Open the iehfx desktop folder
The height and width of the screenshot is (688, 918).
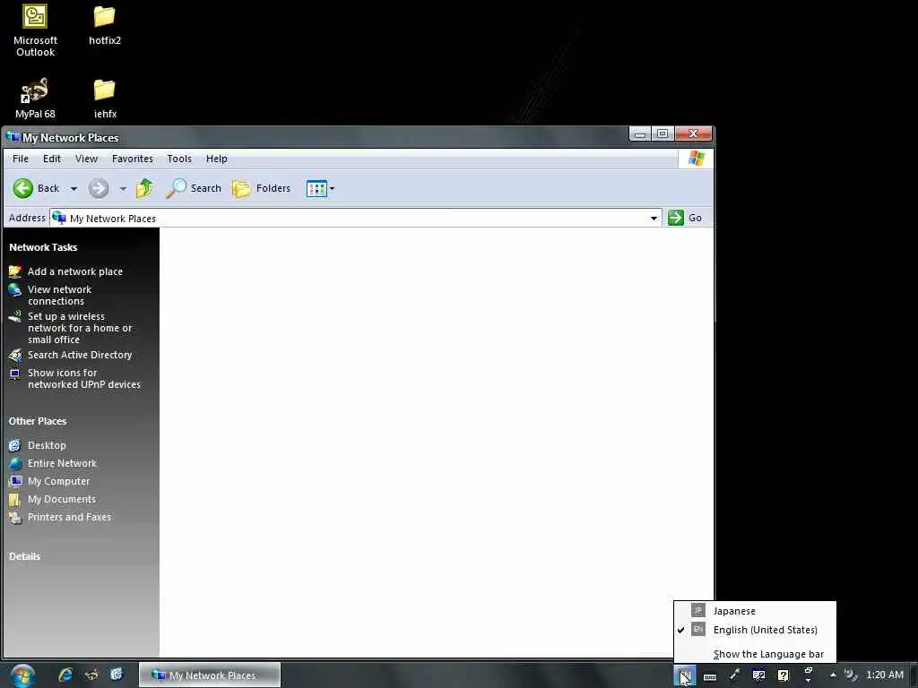tap(105, 99)
